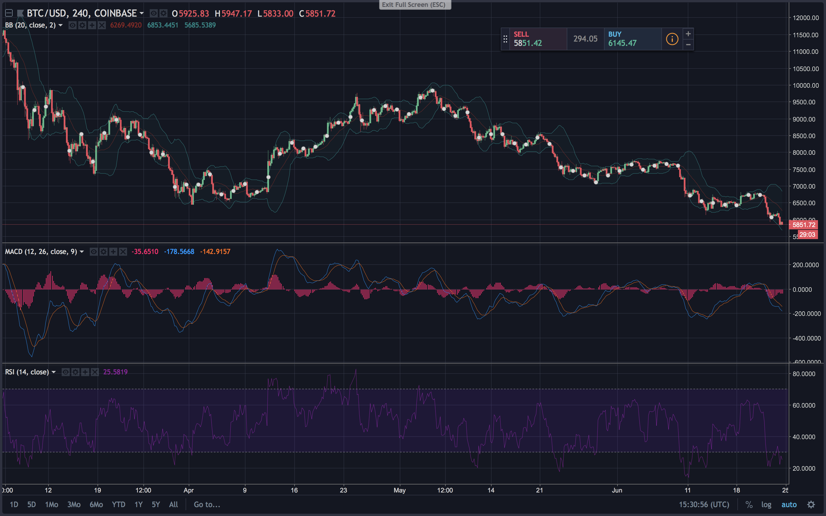The image size is (826, 516).
Task: Select the 1Mo time range
Action: pos(52,505)
